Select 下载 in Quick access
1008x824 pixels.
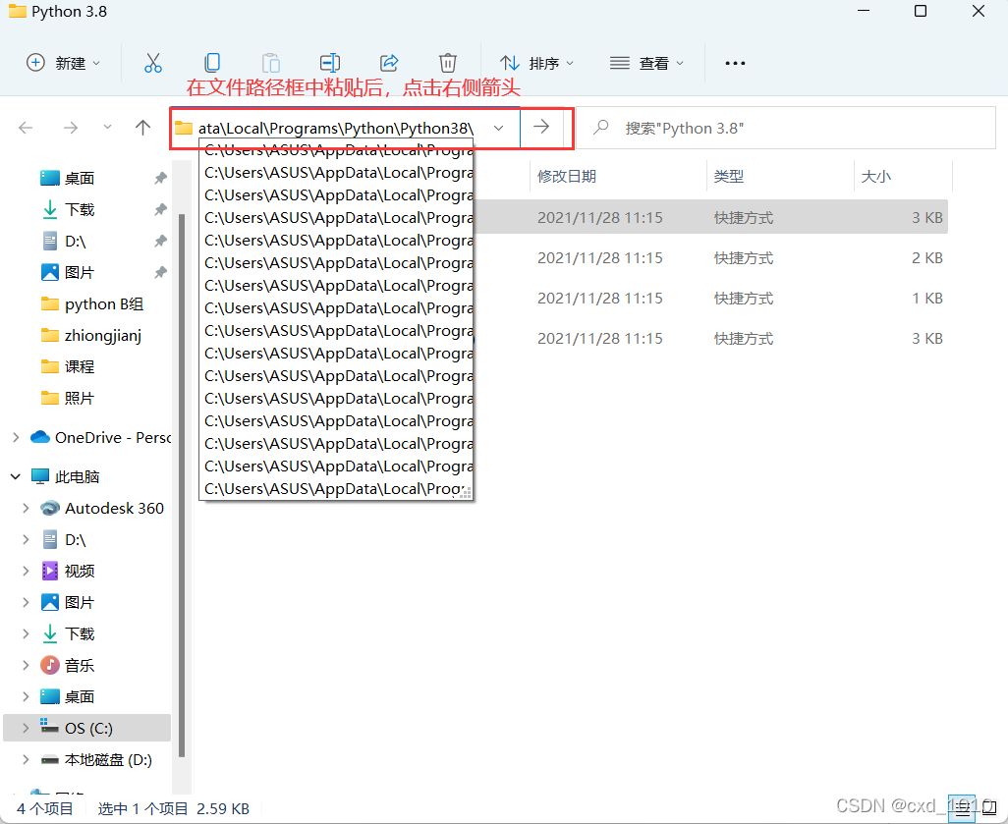[x=80, y=209]
